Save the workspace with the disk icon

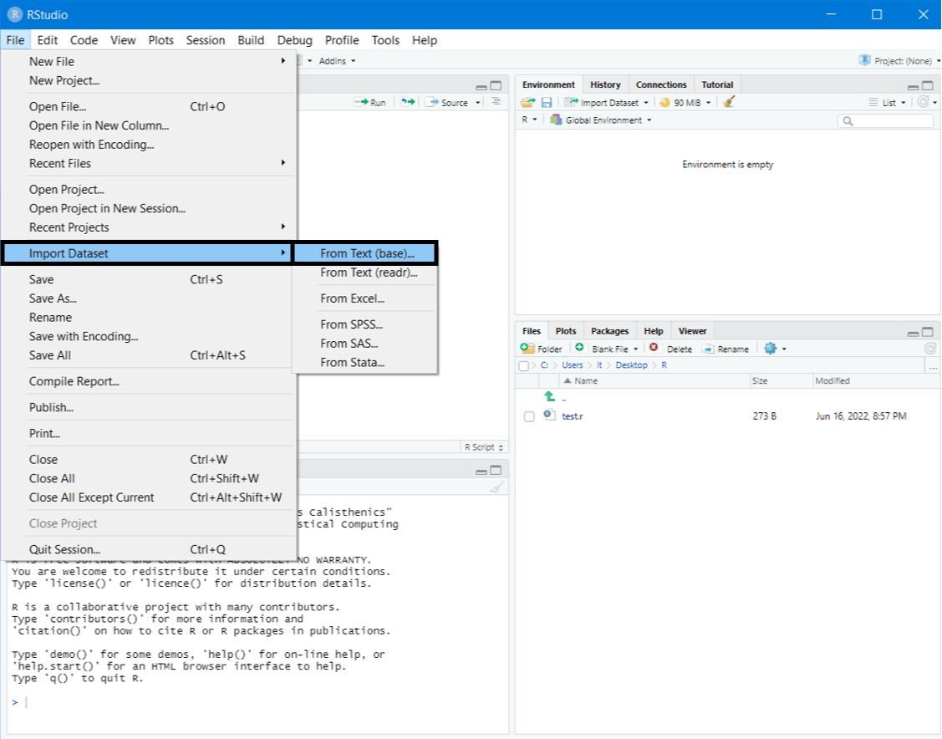547,101
